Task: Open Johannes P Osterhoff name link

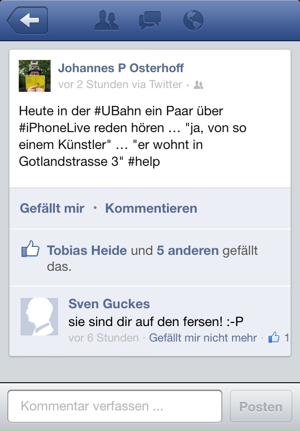Action: [121, 68]
